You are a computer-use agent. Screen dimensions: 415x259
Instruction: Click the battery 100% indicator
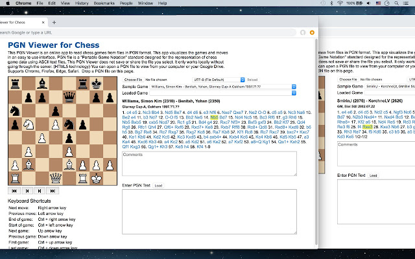click(x=354, y=3)
